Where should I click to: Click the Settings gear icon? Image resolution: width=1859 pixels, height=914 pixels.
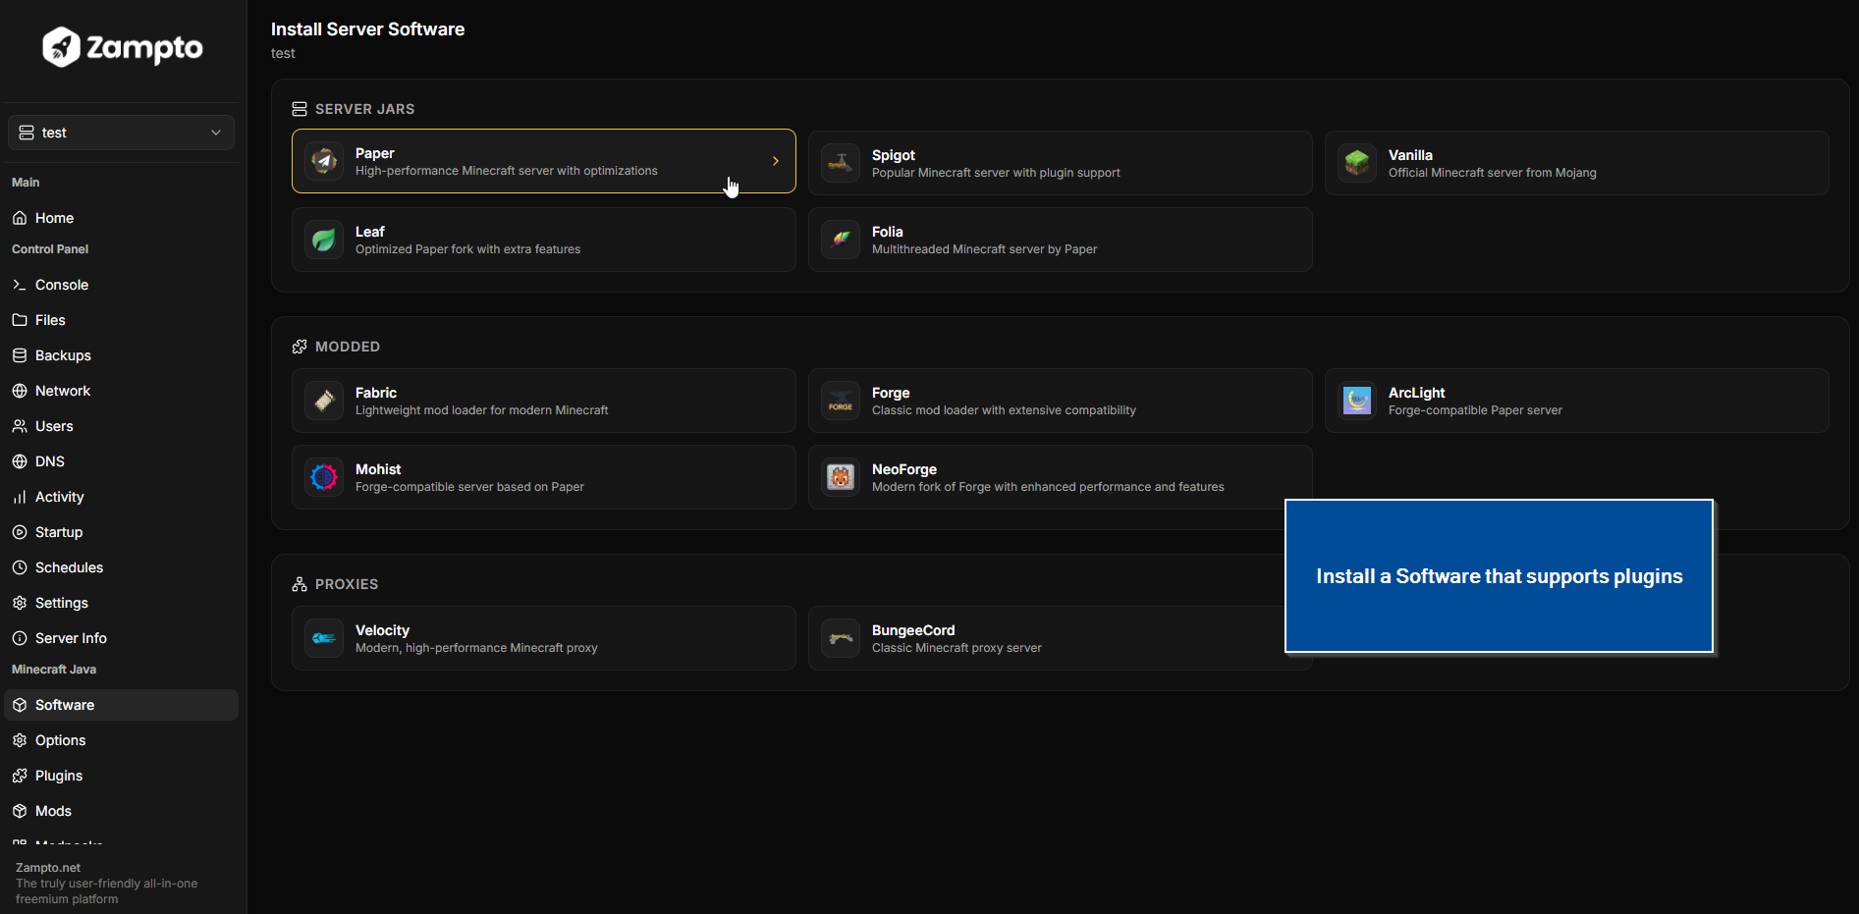point(20,603)
